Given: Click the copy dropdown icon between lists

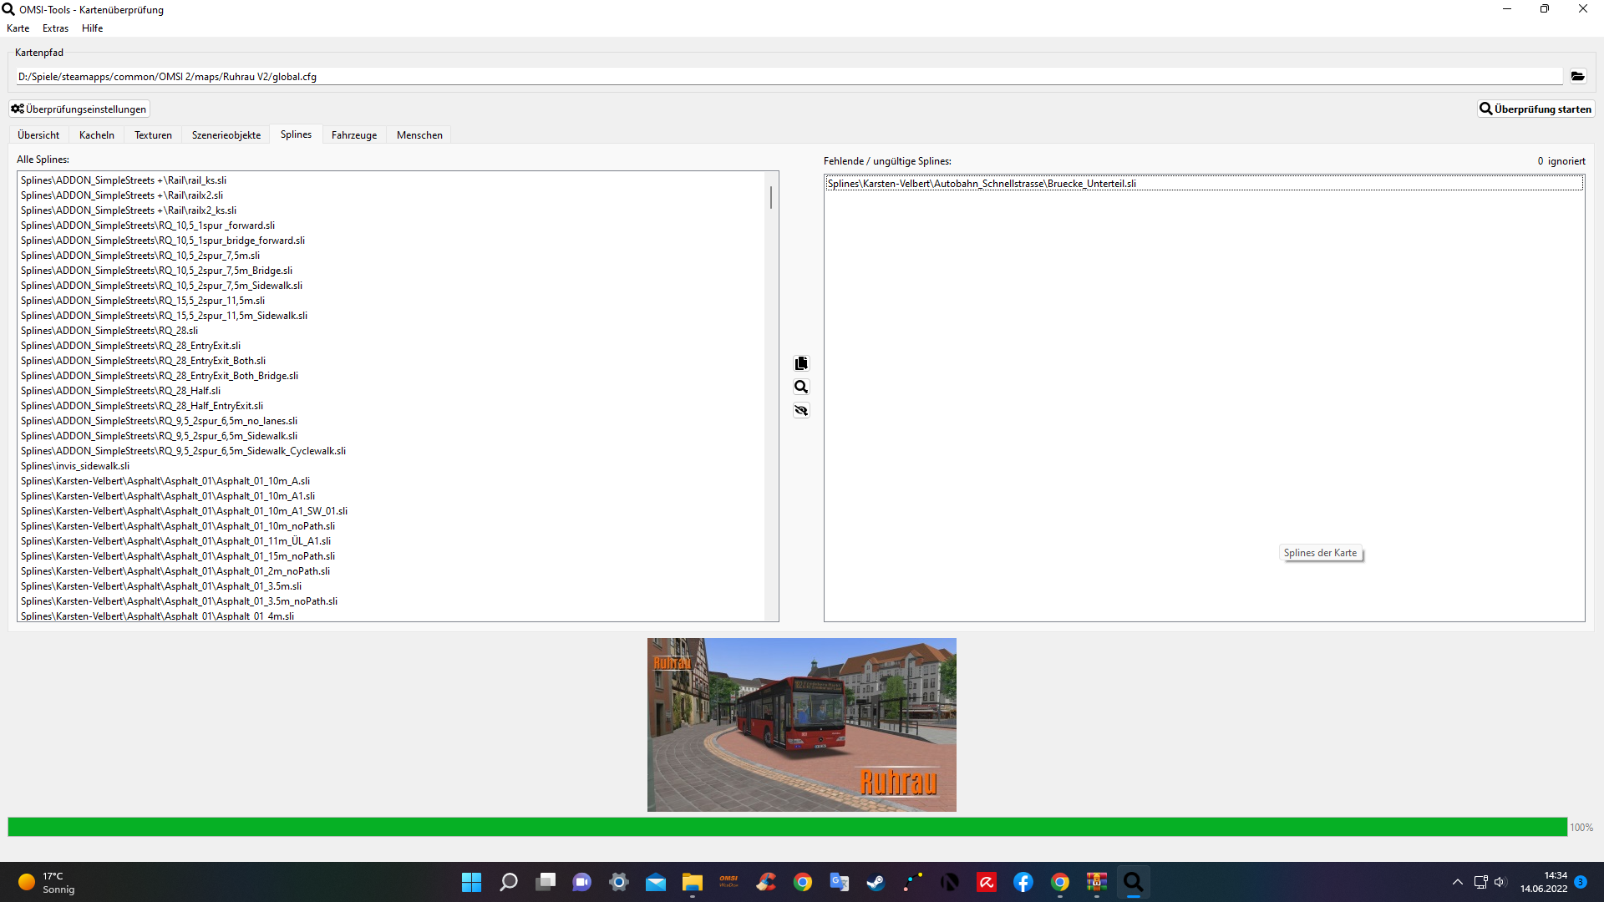Looking at the screenshot, I should tap(801, 363).
